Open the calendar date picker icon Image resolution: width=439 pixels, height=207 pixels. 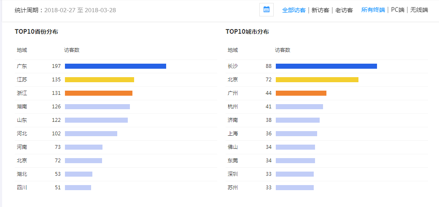[266, 10]
